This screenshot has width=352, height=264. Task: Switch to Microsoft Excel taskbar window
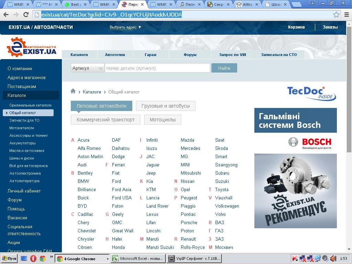(x=138, y=258)
